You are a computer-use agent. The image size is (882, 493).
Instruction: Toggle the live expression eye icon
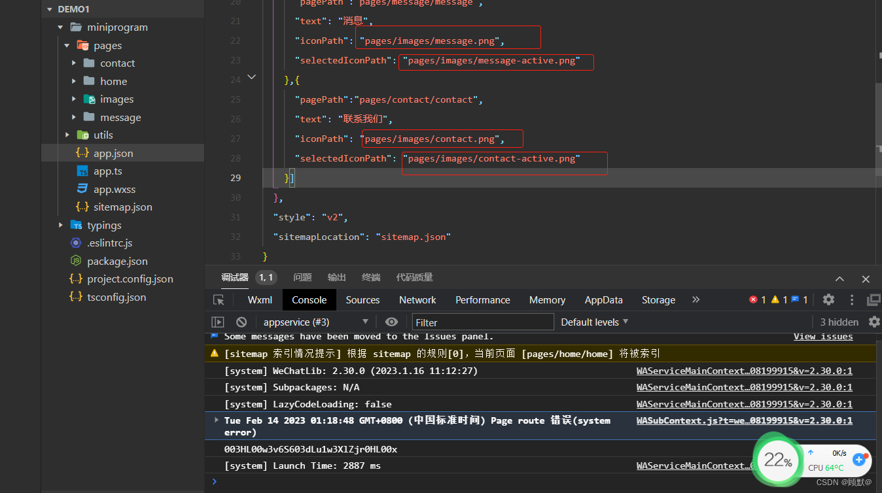coord(391,321)
